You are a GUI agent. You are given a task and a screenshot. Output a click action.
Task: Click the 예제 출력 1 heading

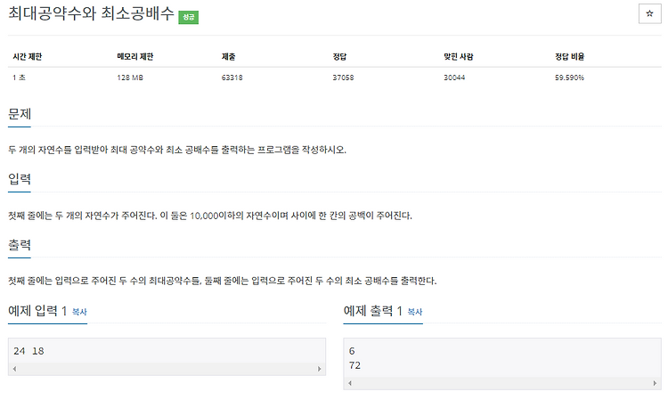tap(373, 311)
